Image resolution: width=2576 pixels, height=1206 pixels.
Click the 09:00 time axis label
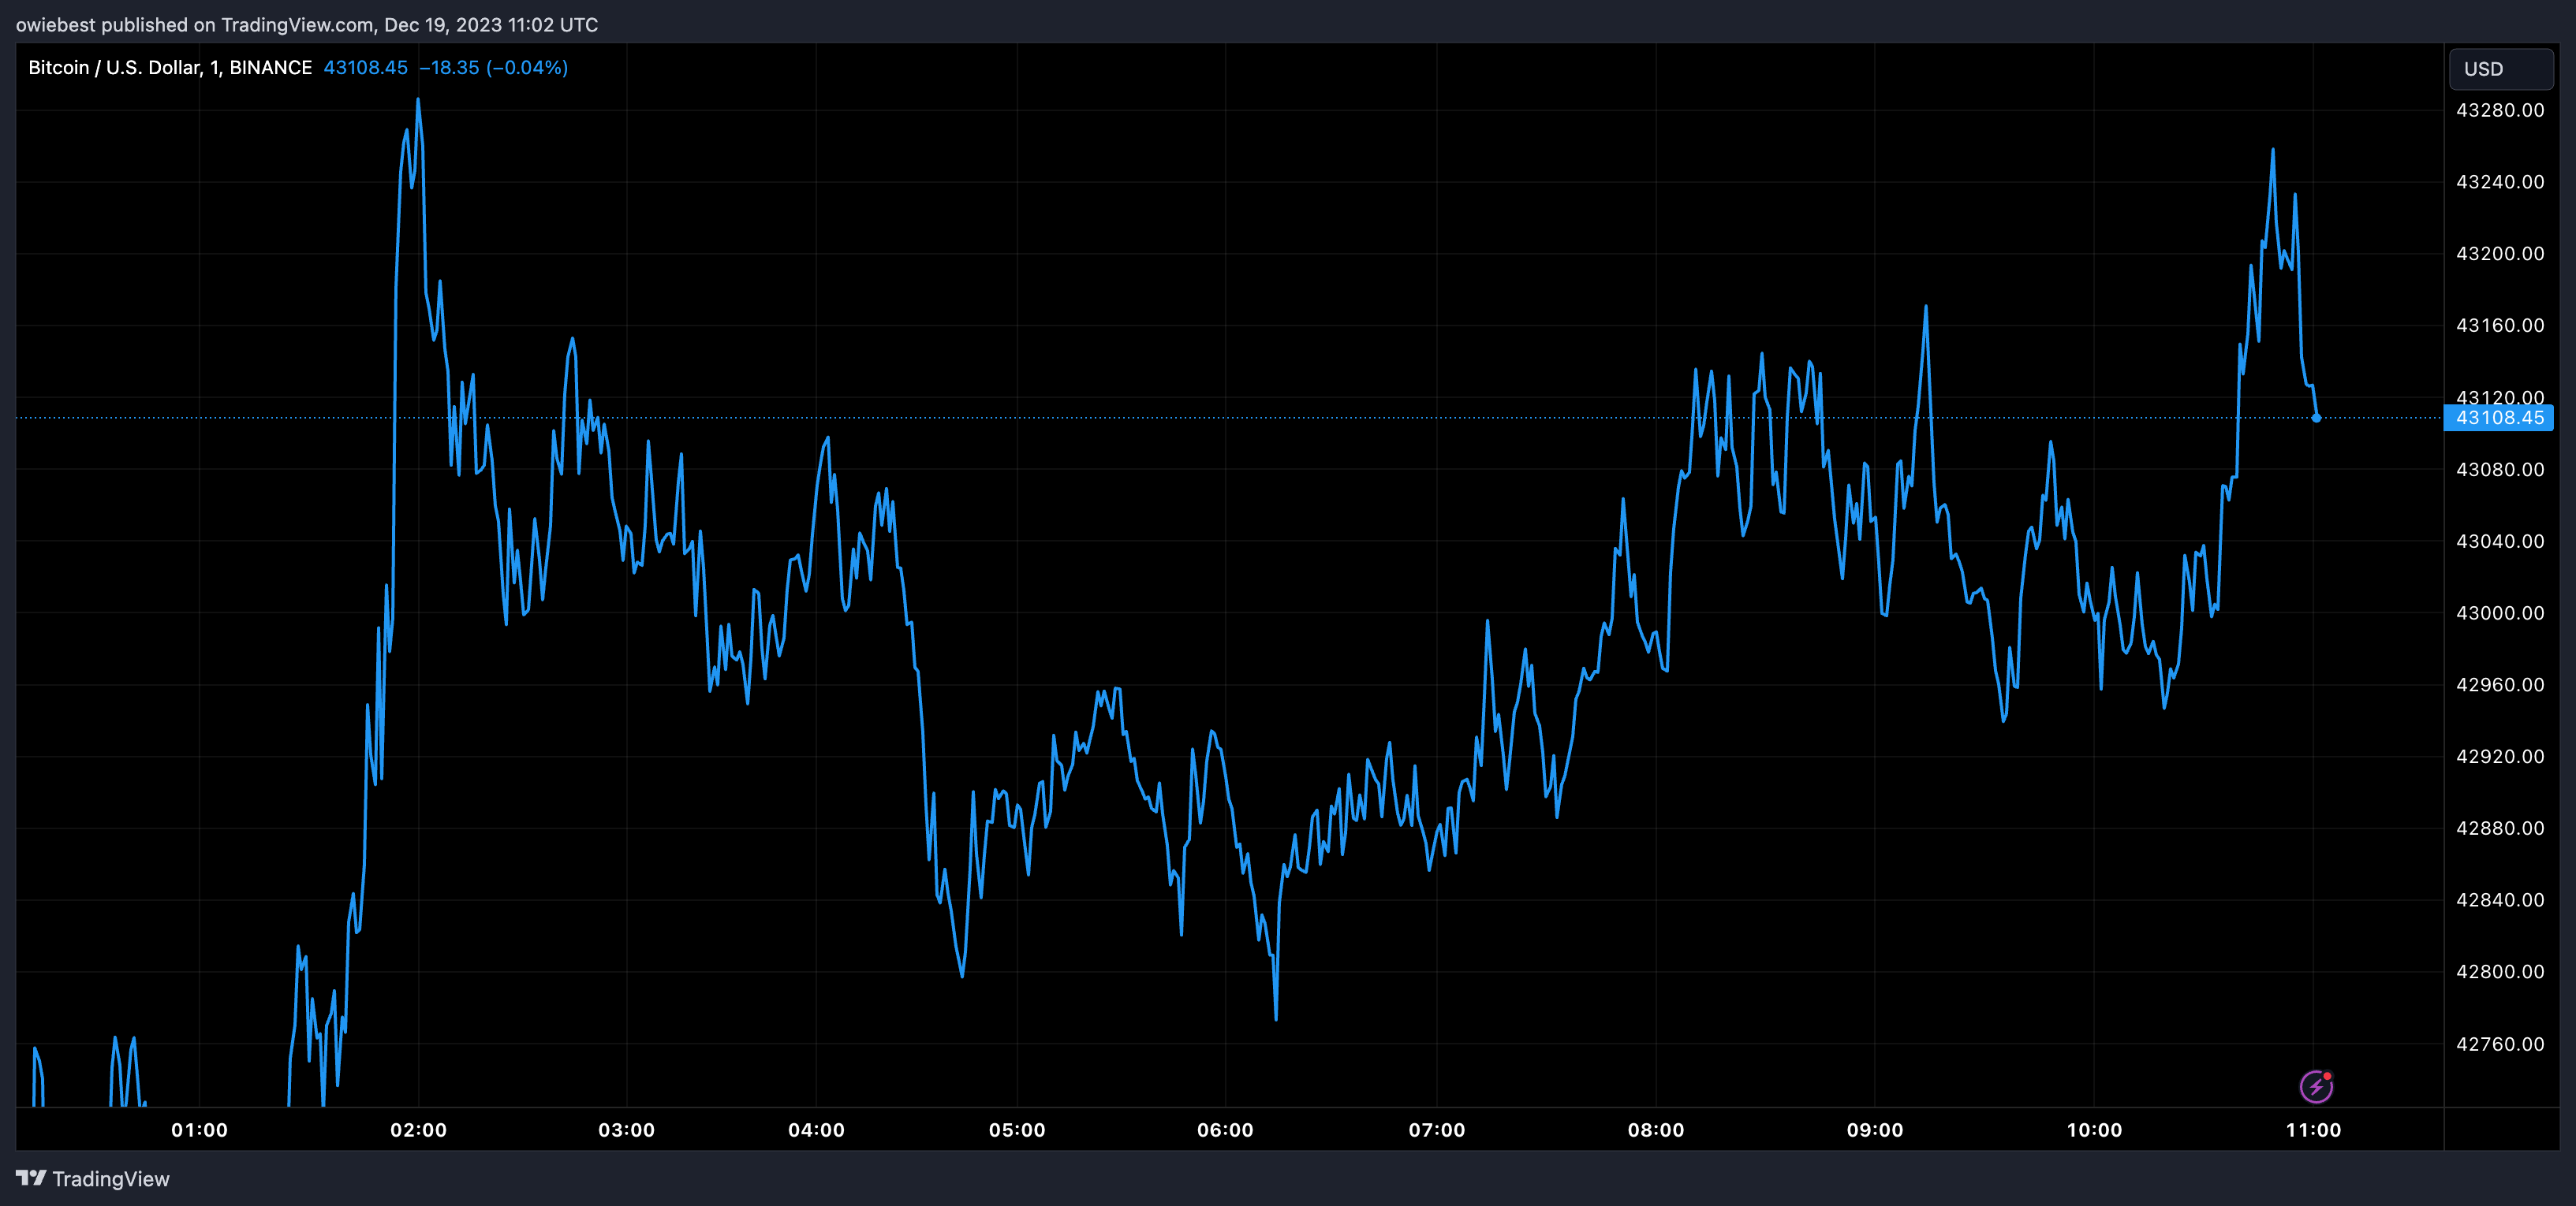click(x=1875, y=1130)
